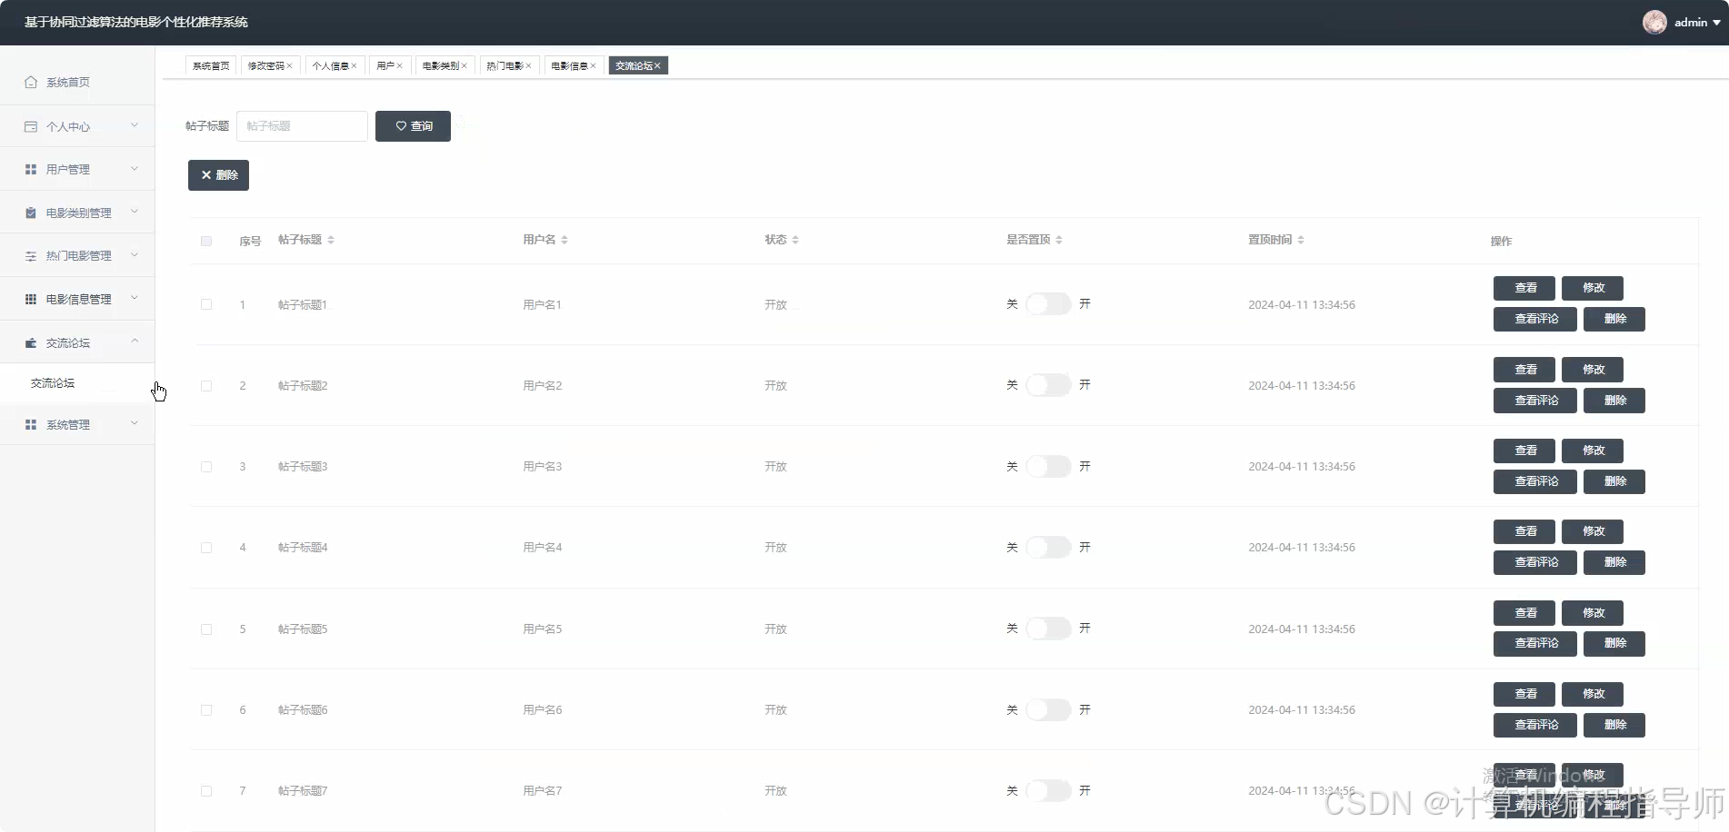Click 查看 for 帖子标题1
Viewport: 1729px width, 832px height.
pyautogui.click(x=1524, y=288)
